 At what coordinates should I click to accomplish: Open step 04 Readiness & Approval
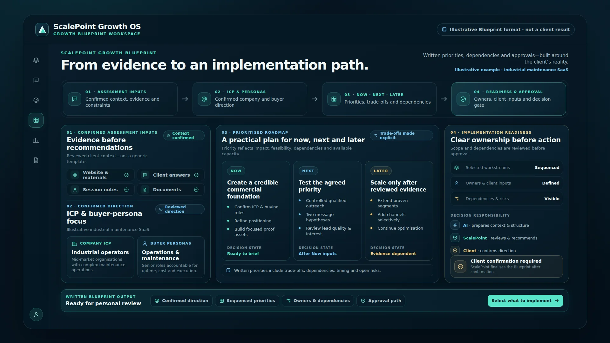509,99
